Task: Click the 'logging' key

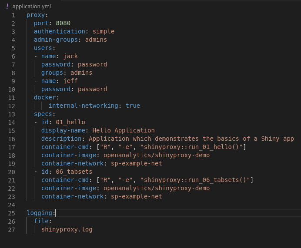Action: (39, 213)
